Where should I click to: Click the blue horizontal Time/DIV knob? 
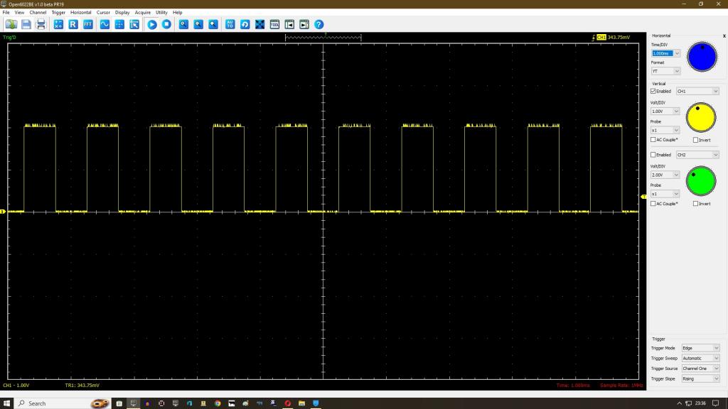(x=700, y=58)
